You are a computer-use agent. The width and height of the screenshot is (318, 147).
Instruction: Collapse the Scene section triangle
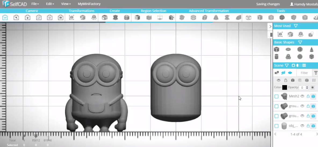click(x=287, y=65)
